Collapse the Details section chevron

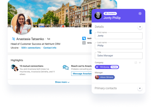140,27
